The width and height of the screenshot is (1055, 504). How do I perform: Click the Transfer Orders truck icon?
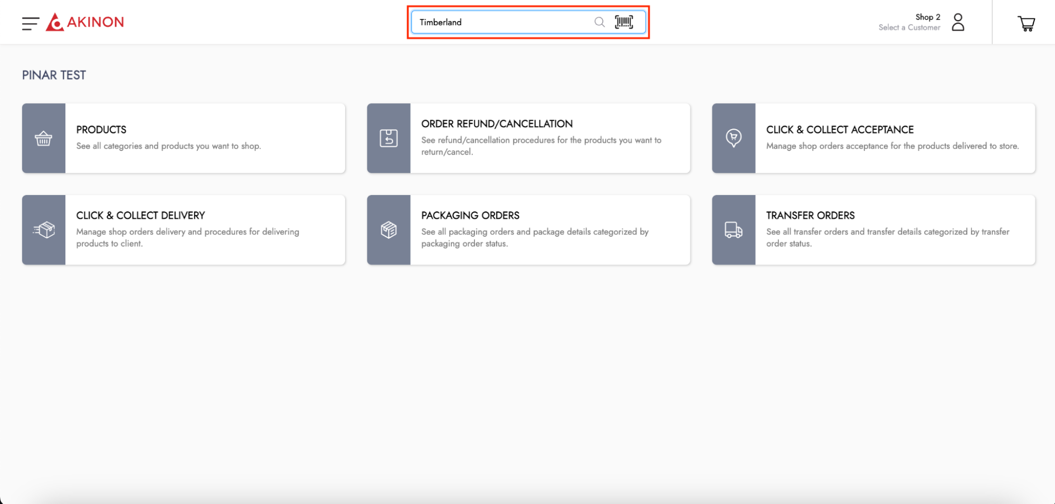pos(733,230)
